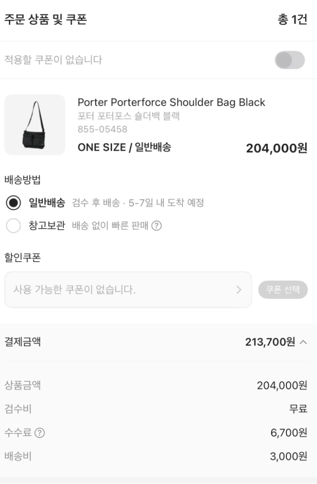The height and width of the screenshot is (484, 317).
Task: Click the 일반배송 label text
Action: point(47,203)
